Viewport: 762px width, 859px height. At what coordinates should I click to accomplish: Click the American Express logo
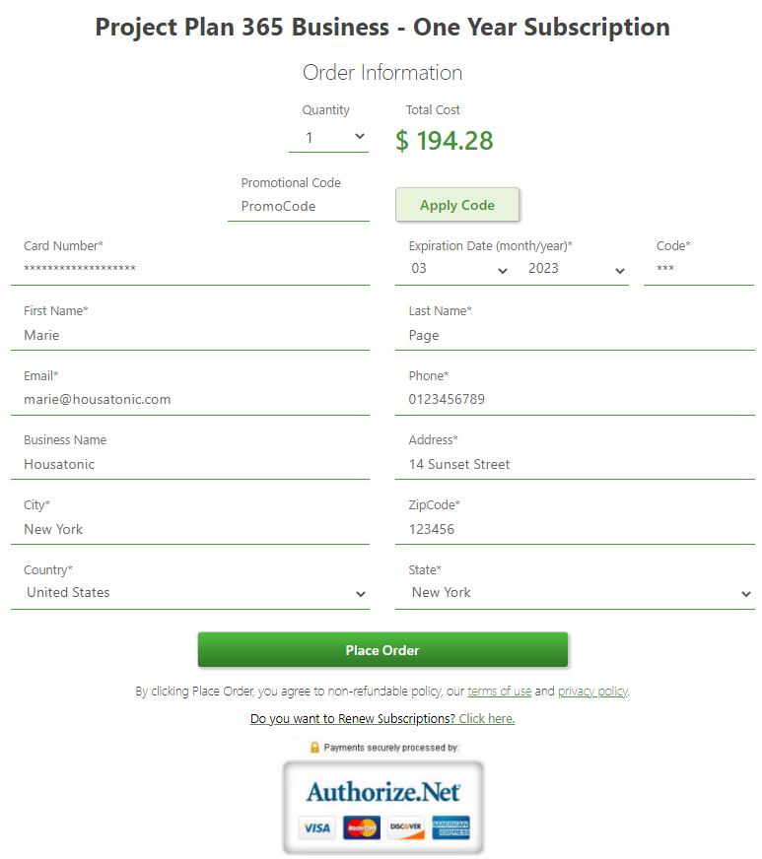450,827
